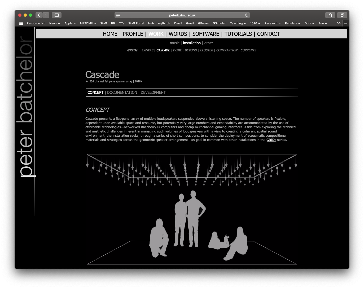
Task: Follow the GRIDs link in concept paragraph
Action: pos(271,140)
